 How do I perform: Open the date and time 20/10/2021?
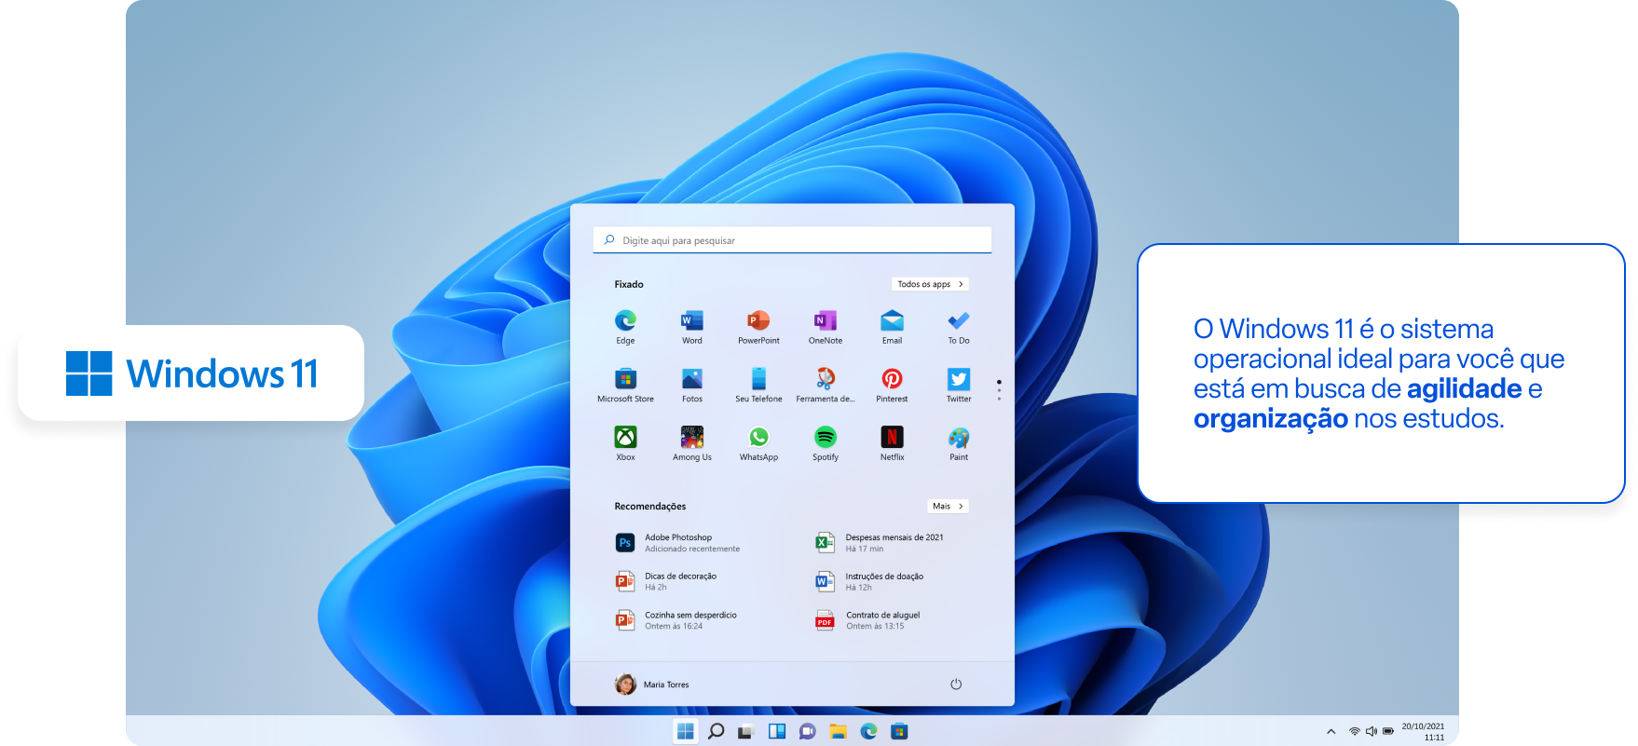(x=1423, y=732)
